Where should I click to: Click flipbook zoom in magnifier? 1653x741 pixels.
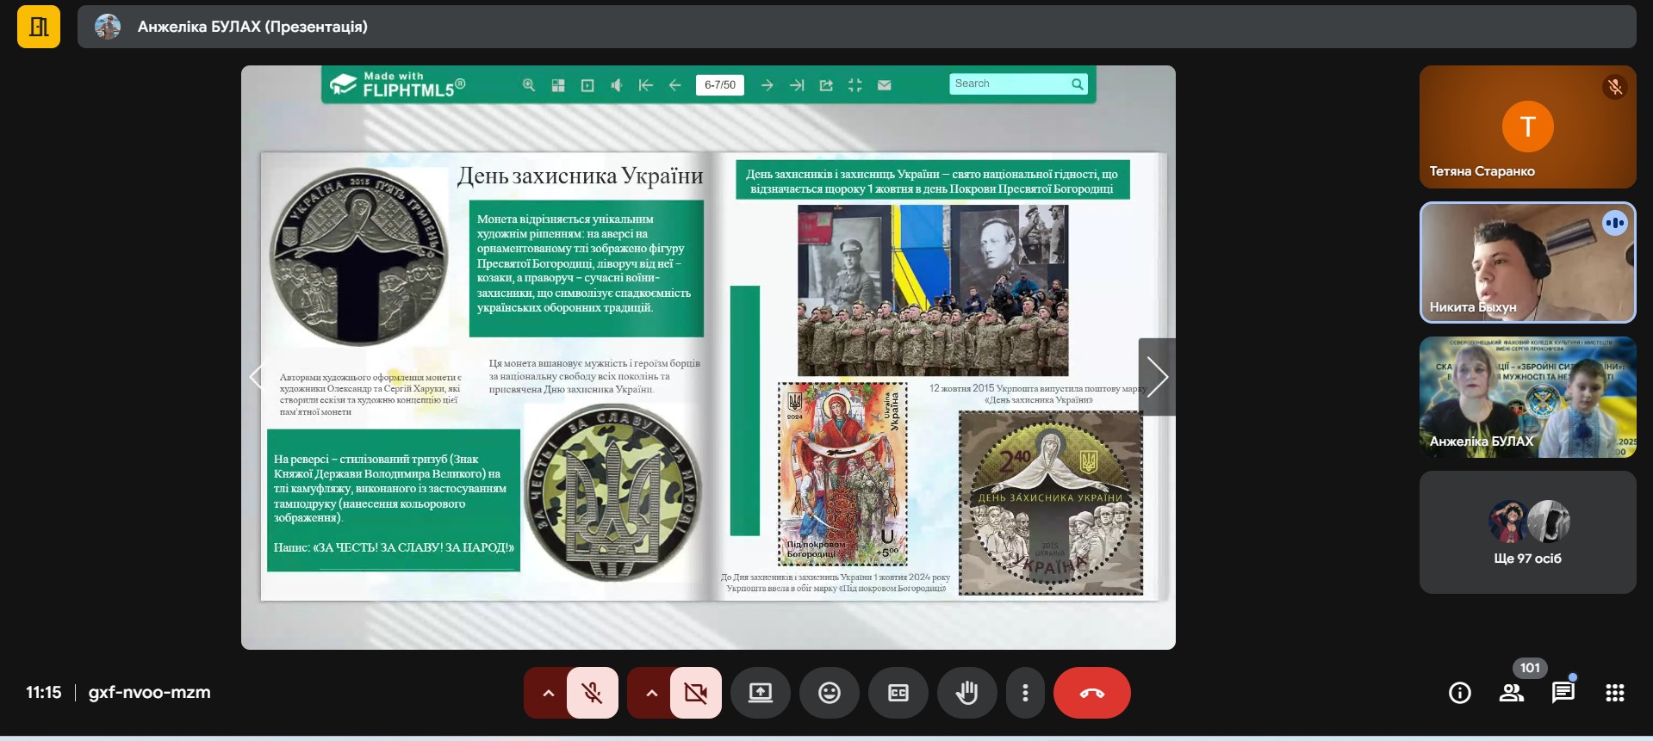point(529,85)
